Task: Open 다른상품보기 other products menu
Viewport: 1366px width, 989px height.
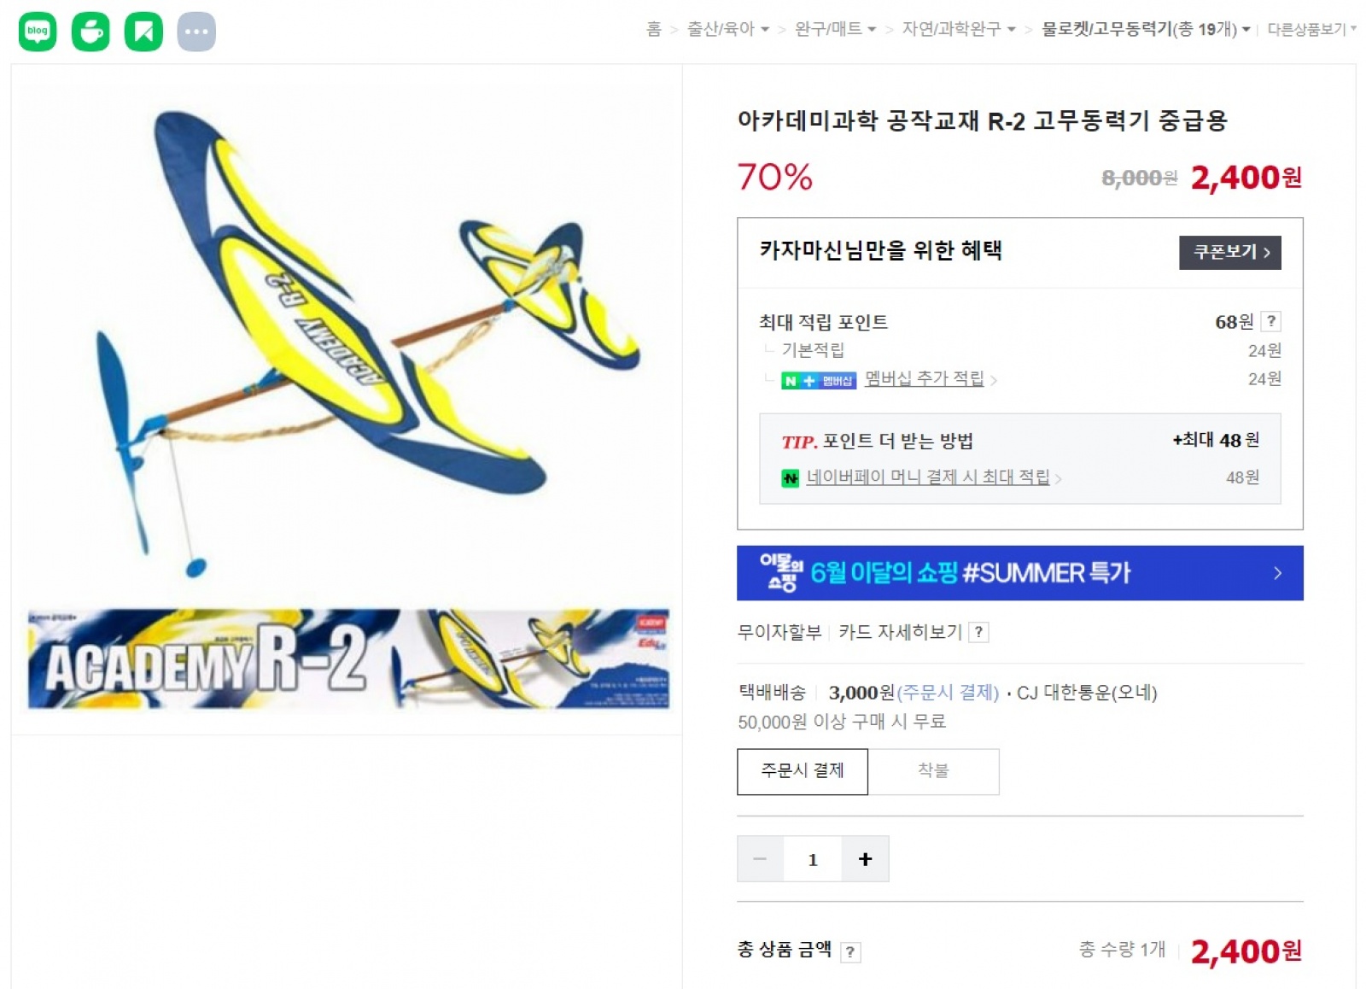Action: point(1311,29)
